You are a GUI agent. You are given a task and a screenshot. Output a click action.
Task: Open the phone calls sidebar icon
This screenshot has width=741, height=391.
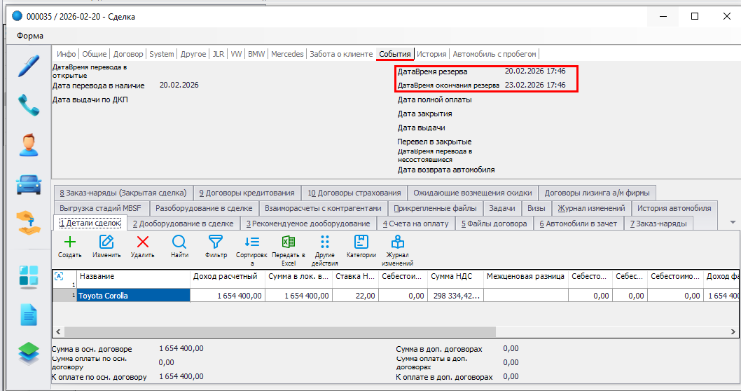pyautogui.click(x=28, y=106)
